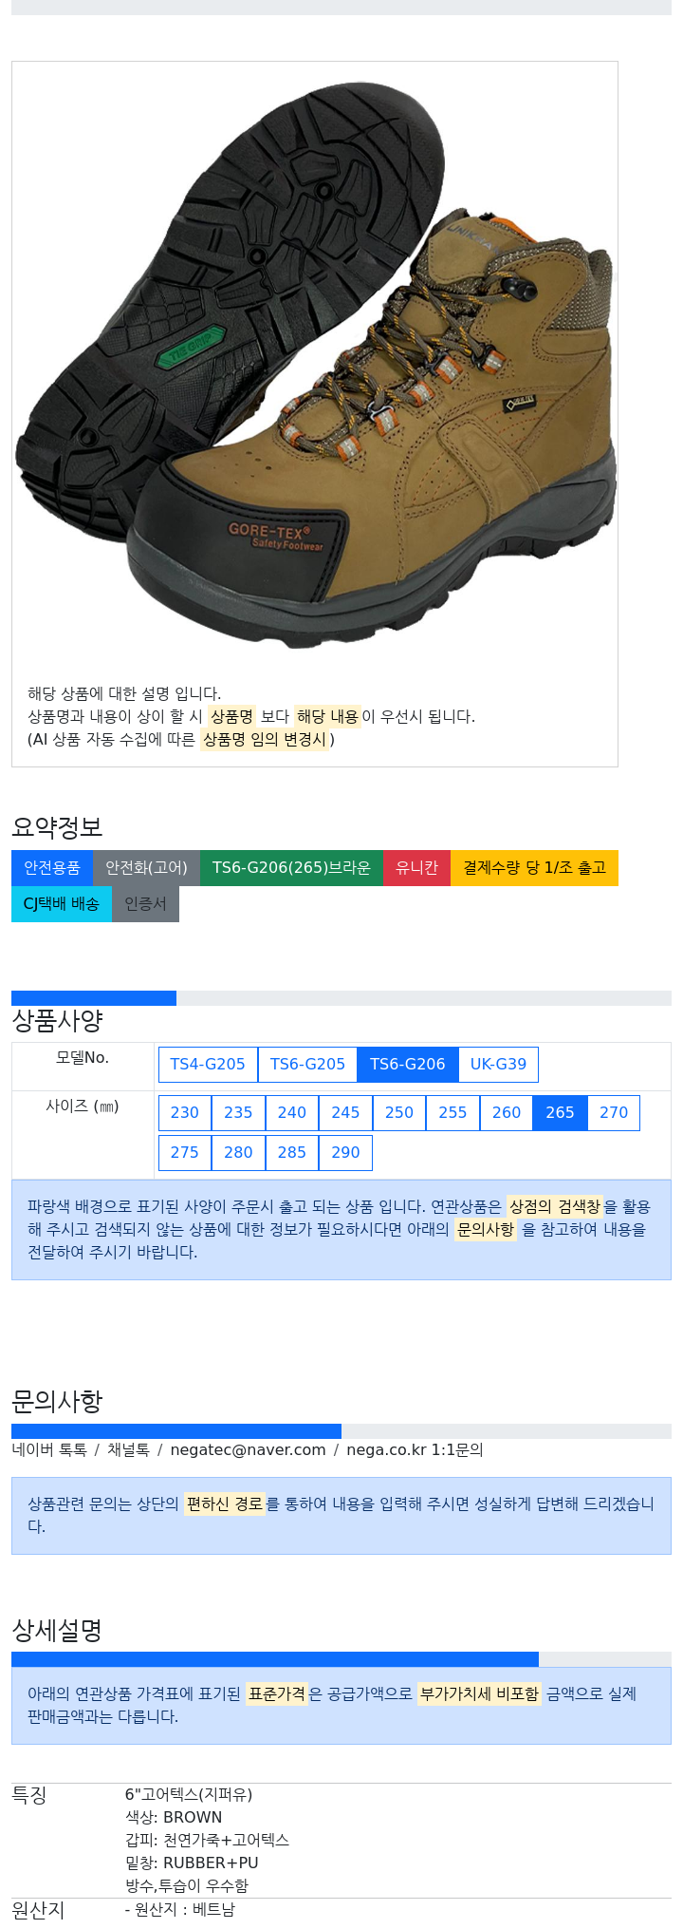Click the negatec@naver.com email text
This screenshot has height=1929, width=683.
[x=248, y=1450]
